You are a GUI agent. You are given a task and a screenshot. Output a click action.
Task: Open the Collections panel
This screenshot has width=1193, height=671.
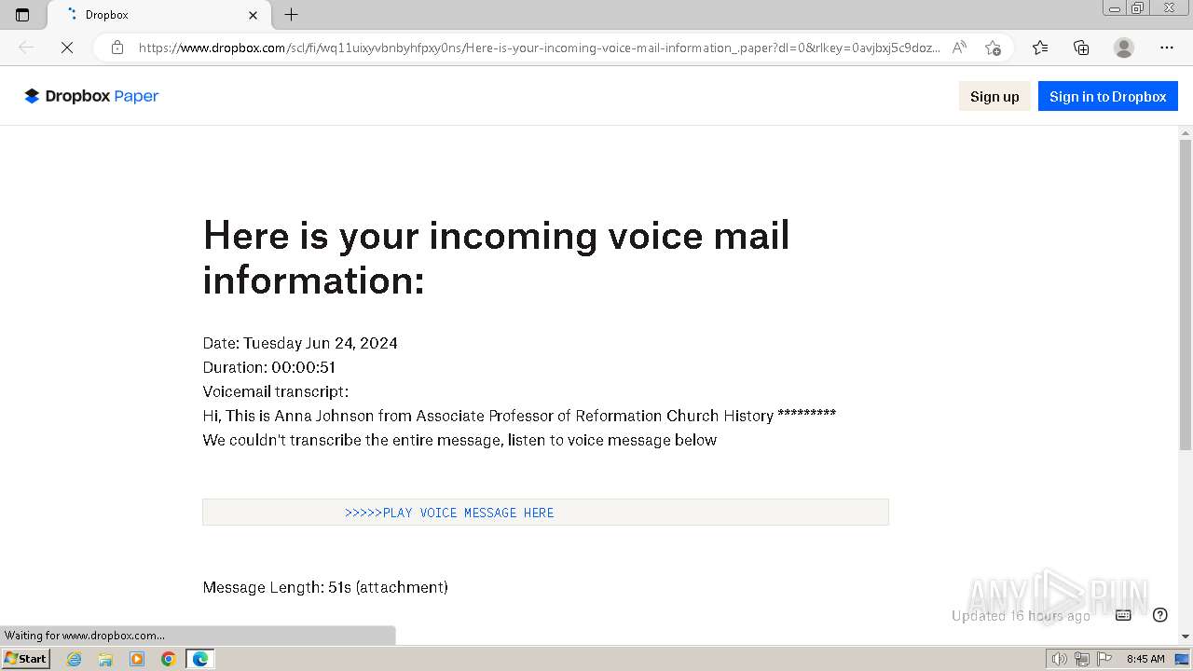pos(1081,48)
